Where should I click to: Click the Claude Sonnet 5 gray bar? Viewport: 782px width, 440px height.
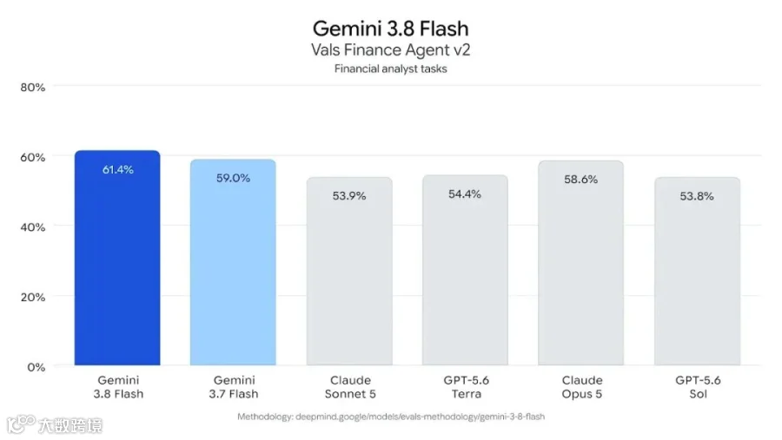click(349, 271)
